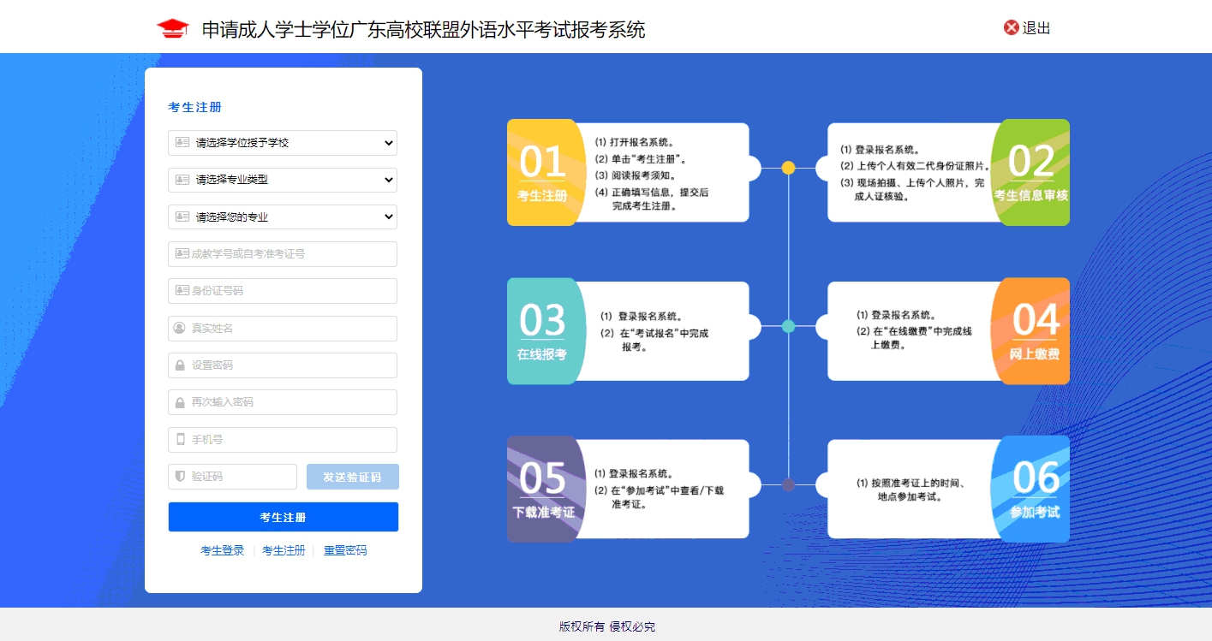The width and height of the screenshot is (1212, 641).
Task: Click the green 02 考生信息审核 step badge
Action: click(x=1031, y=173)
